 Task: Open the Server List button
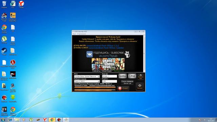click(x=127, y=82)
